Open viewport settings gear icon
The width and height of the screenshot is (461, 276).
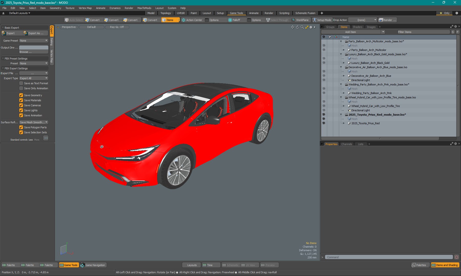(x=311, y=27)
